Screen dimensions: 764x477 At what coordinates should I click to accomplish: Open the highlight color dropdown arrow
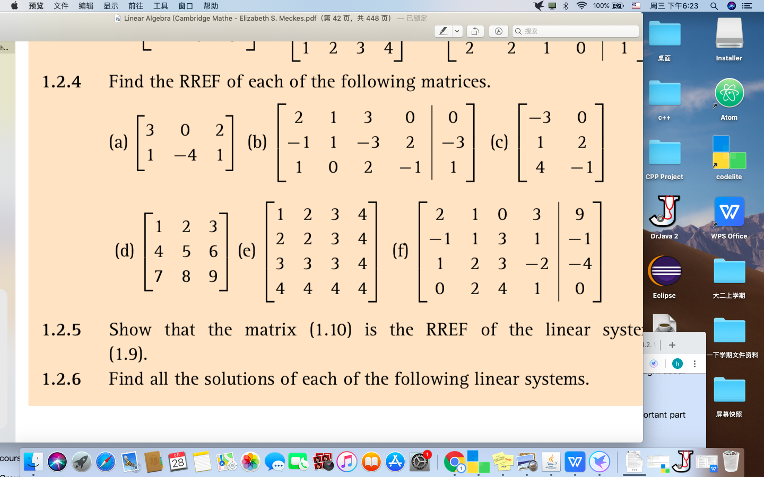[x=457, y=31]
